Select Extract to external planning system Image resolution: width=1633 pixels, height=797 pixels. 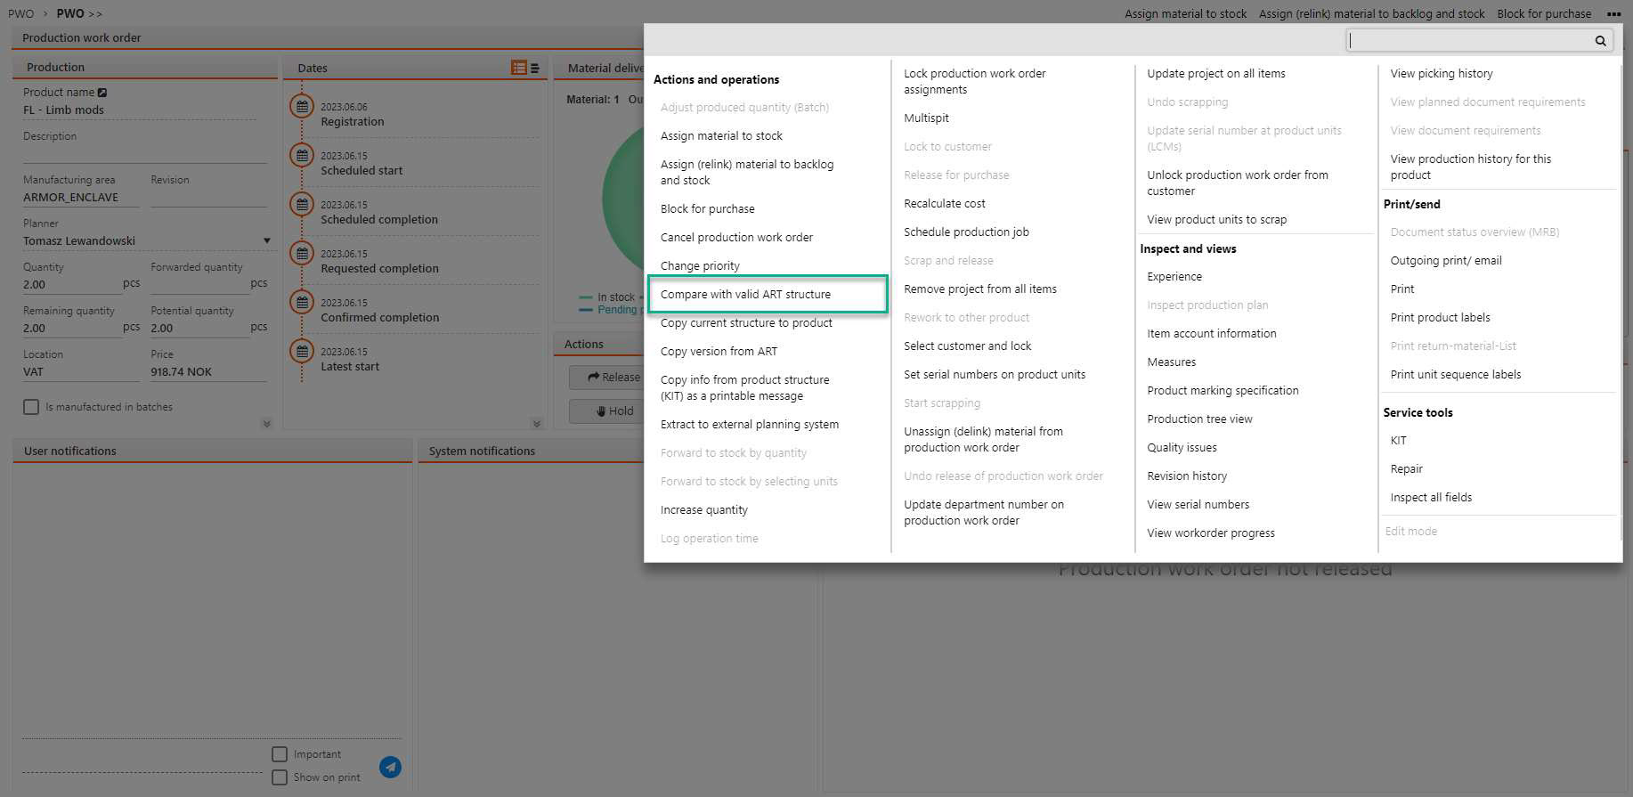750,425
